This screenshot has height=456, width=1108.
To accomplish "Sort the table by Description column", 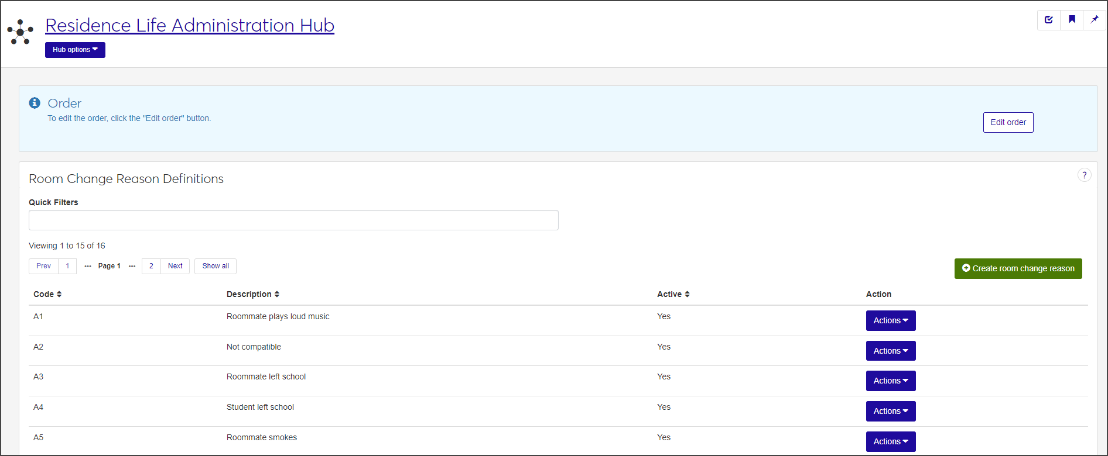I will point(253,294).
